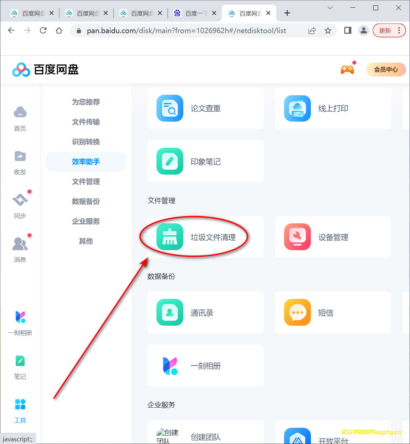Expand the tab search dropdown chevron

click(x=330, y=8)
